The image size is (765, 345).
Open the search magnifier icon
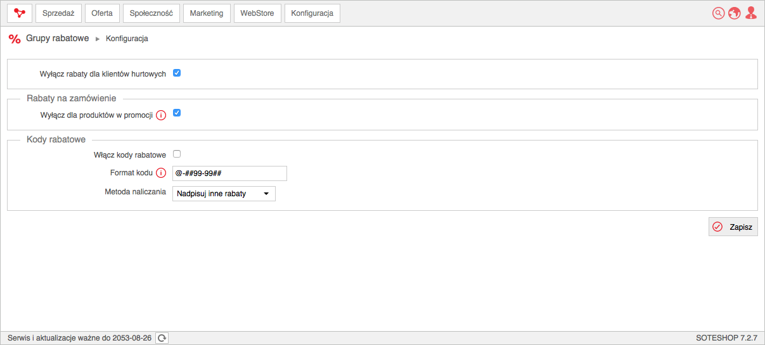click(718, 13)
